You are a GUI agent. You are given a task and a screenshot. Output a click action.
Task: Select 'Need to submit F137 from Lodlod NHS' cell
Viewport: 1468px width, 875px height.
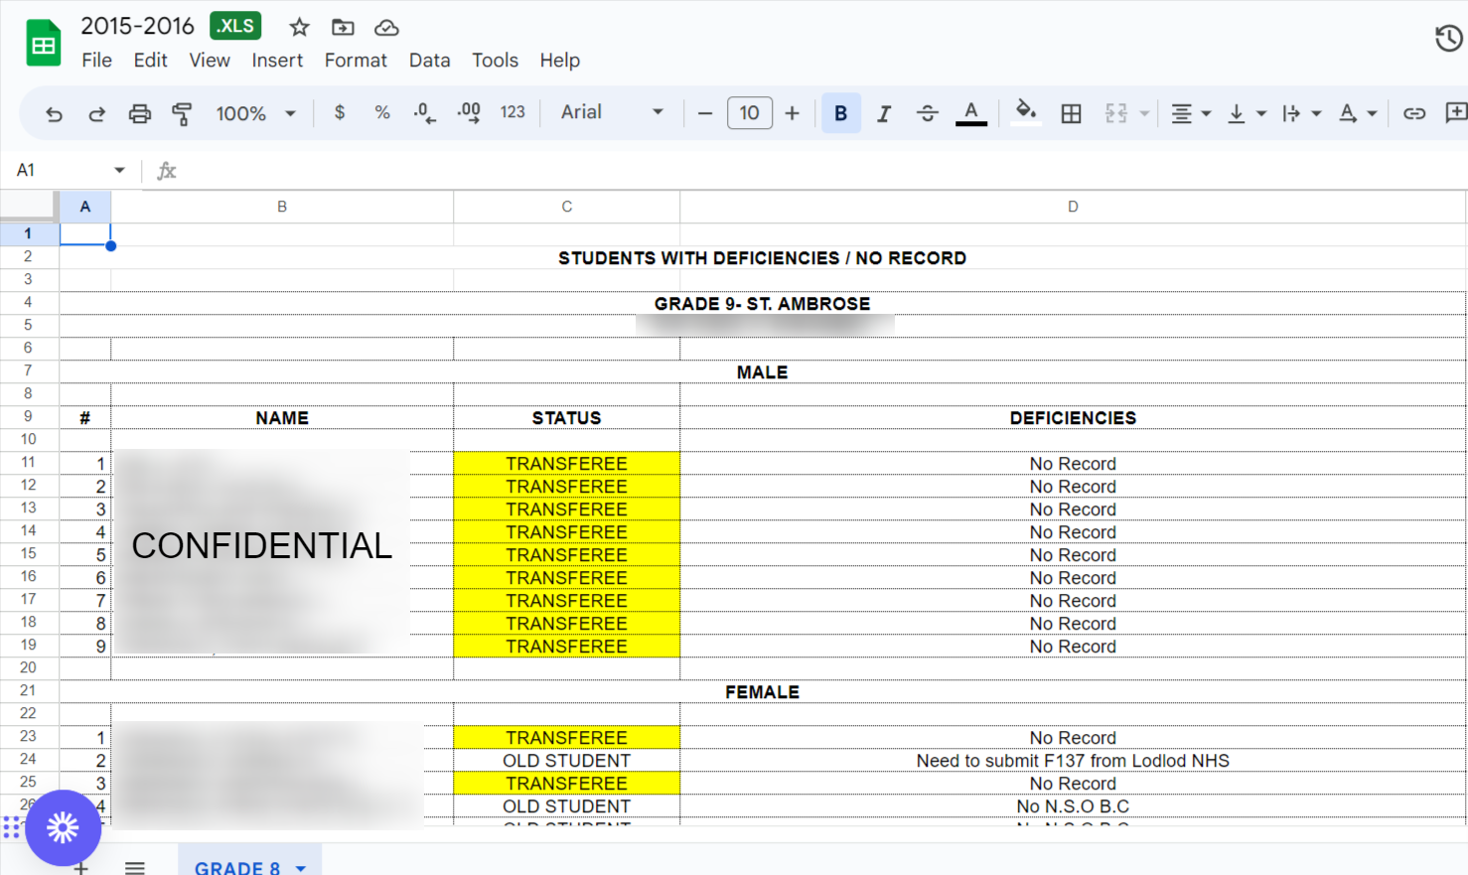pyautogui.click(x=1073, y=761)
